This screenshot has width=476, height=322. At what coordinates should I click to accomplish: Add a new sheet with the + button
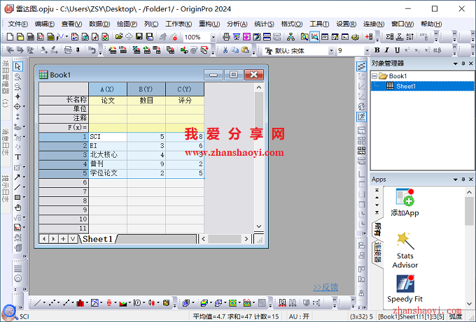63,239
